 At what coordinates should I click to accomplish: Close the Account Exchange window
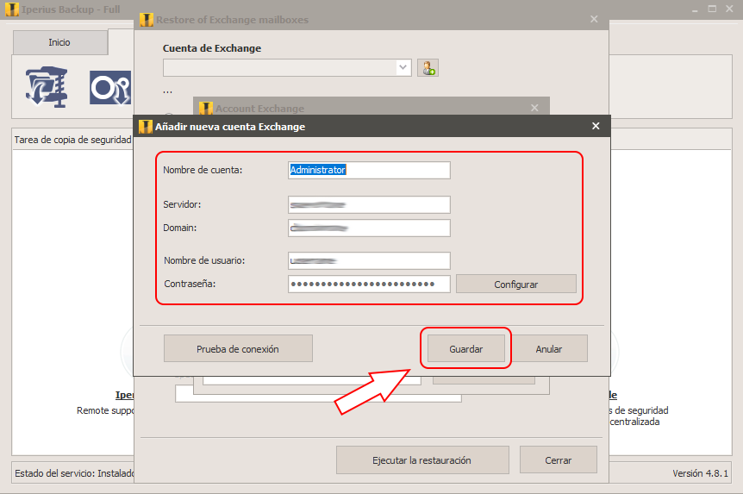pyautogui.click(x=534, y=108)
